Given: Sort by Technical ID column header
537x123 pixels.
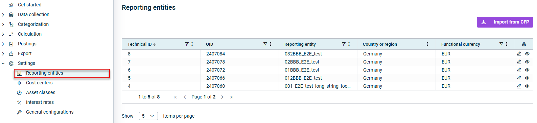Looking at the screenshot, I should (142, 44).
